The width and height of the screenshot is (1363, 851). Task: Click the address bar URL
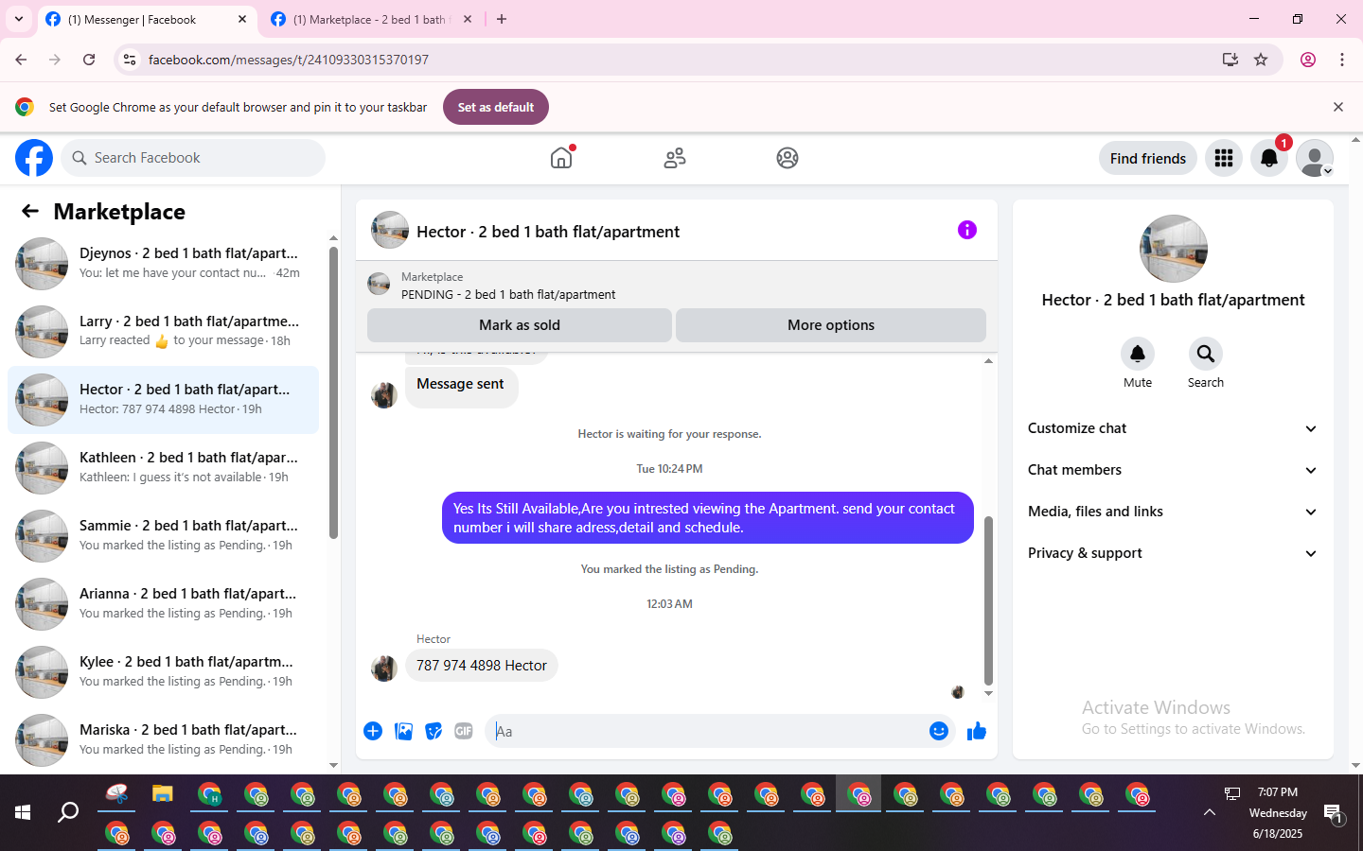point(289,60)
